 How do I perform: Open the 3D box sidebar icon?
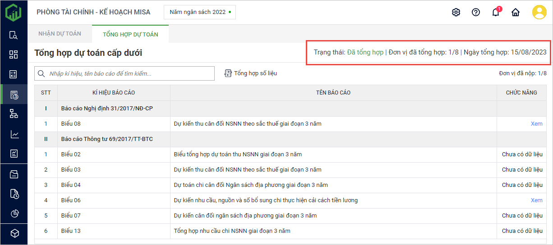coord(14,233)
